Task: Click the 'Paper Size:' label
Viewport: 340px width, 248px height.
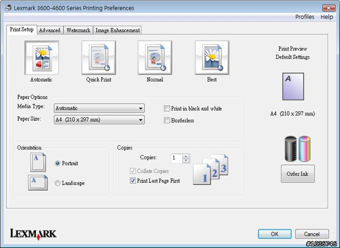Action: (x=29, y=119)
